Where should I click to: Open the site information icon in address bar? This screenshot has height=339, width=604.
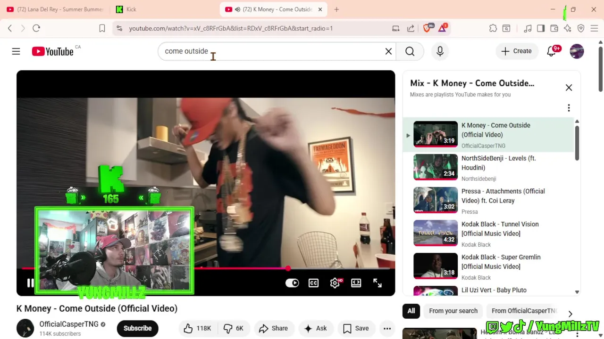point(119,28)
